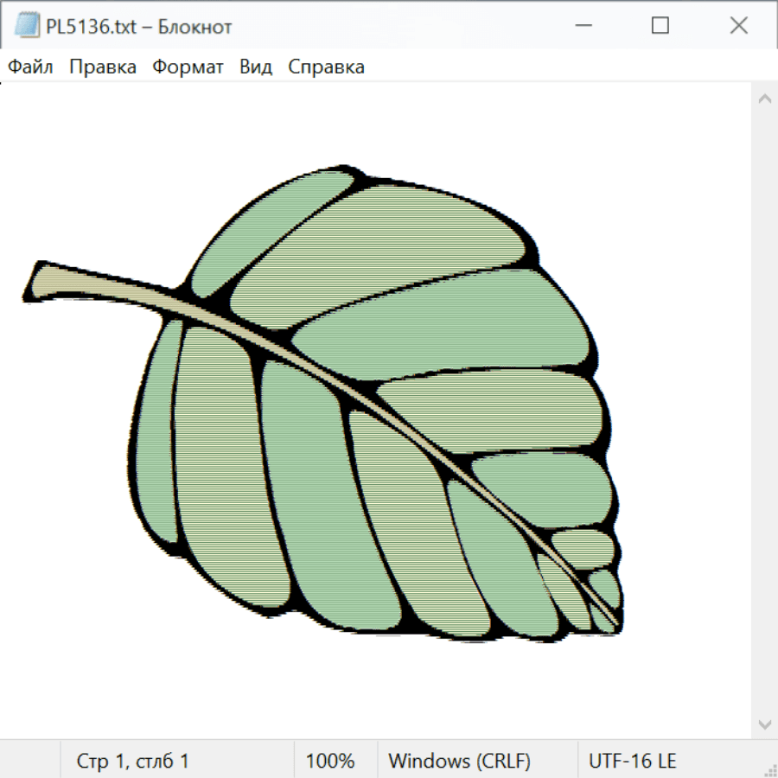Click the scroll up arrow of the vertical scrollbar
This screenshot has height=778, width=778.
[x=764, y=99]
